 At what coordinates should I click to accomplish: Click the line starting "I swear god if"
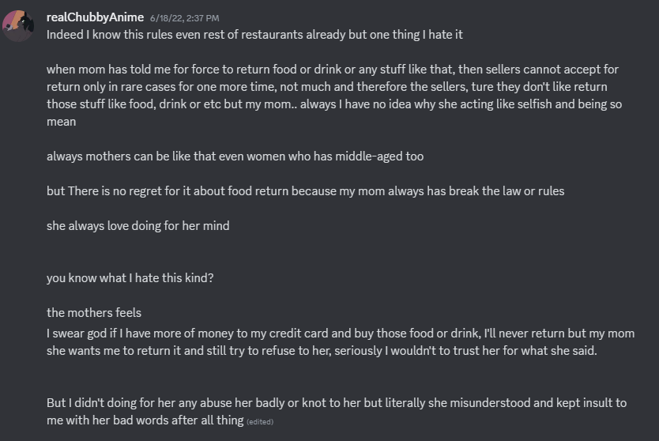pyautogui.click(x=340, y=334)
